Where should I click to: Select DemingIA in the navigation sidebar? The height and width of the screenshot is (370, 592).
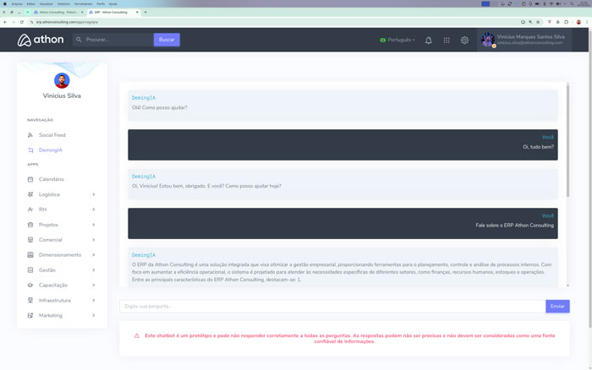(x=50, y=150)
